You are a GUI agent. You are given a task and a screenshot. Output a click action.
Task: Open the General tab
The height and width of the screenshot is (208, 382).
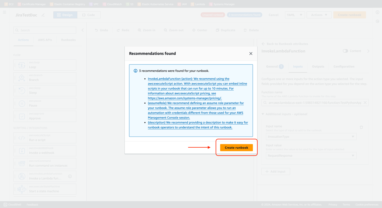275,66
